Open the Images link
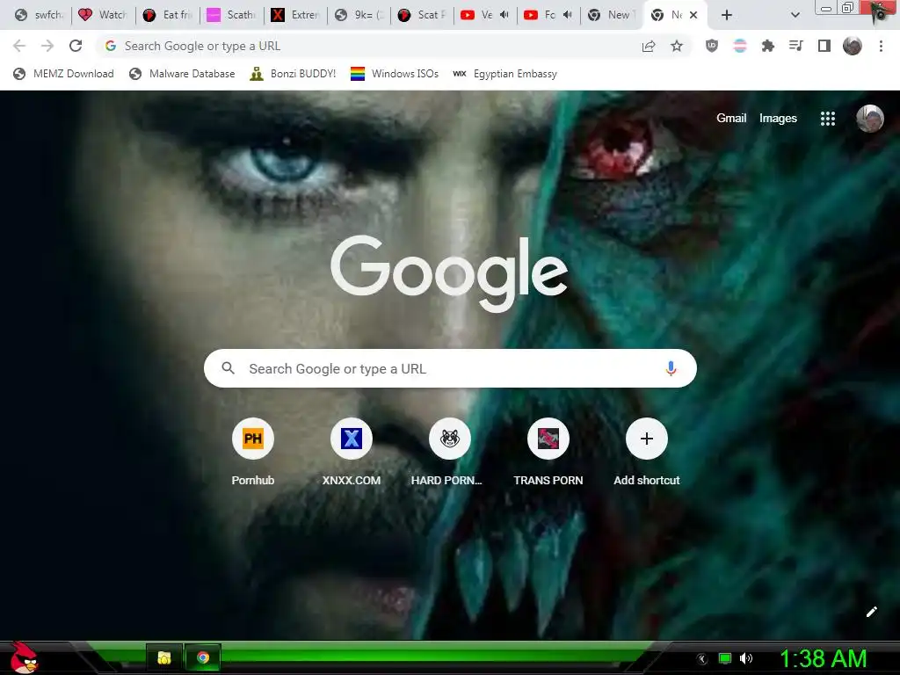900x675 pixels. pyautogui.click(x=778, y=119)
